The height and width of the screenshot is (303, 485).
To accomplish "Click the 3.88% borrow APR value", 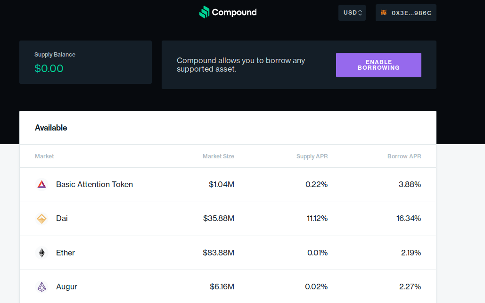I will click(410, 184).
